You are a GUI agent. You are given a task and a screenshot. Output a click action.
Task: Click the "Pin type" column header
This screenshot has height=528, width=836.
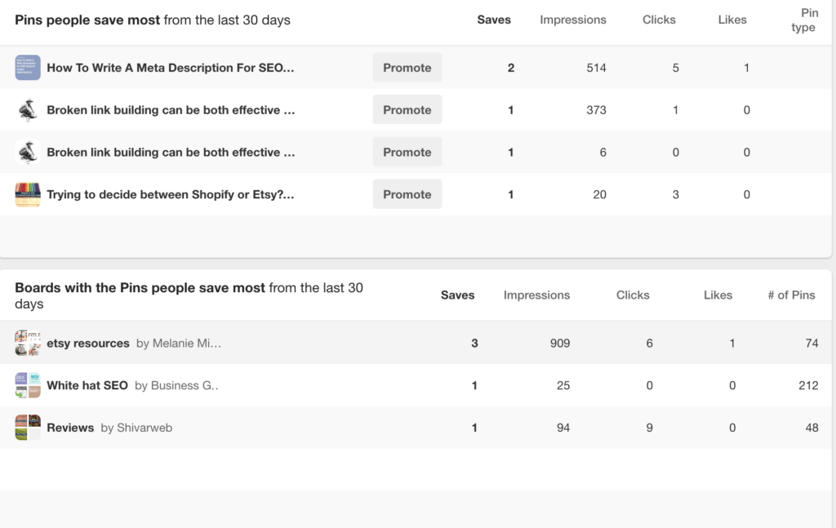pyautogui.click(x=803, y=20)
